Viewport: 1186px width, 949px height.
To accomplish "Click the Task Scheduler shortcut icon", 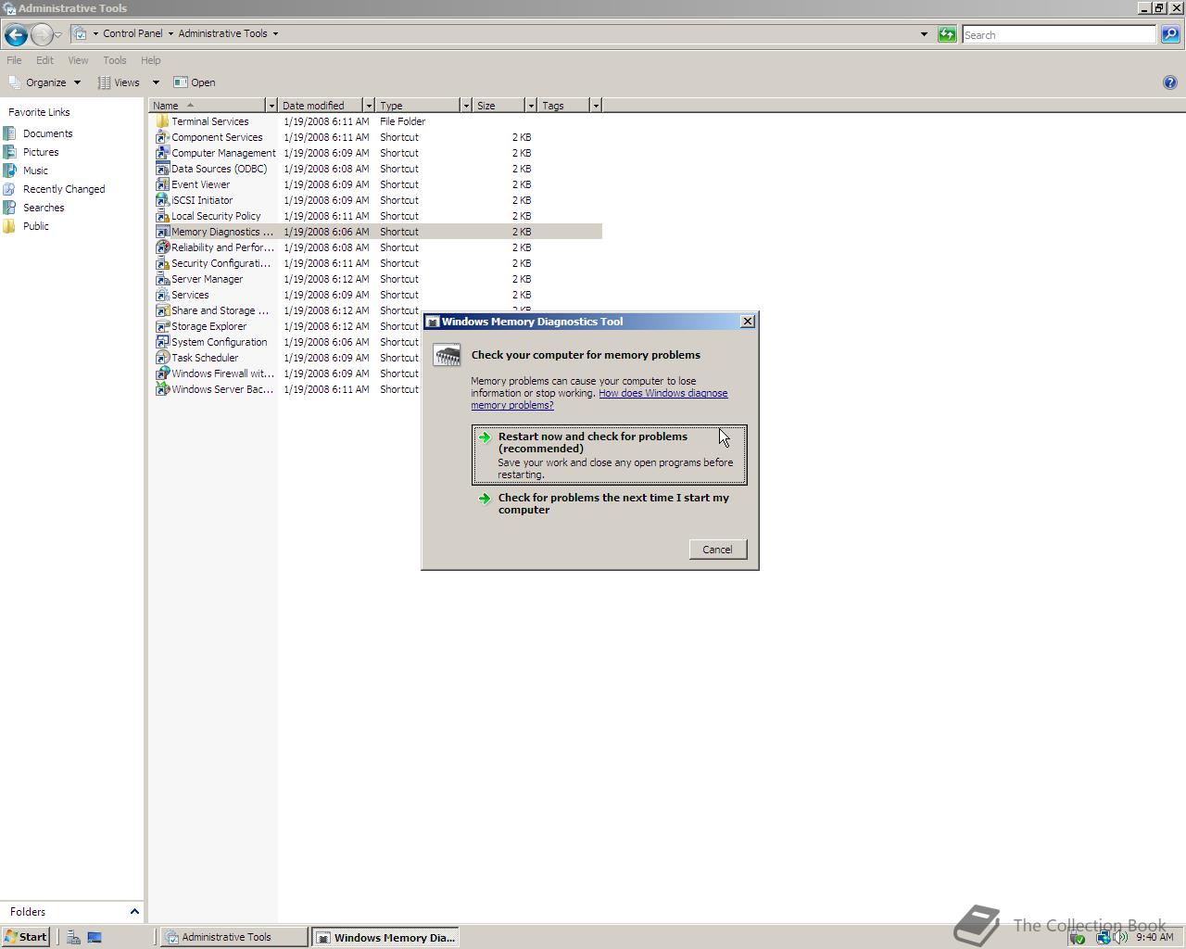I will (x=162, y=358).
